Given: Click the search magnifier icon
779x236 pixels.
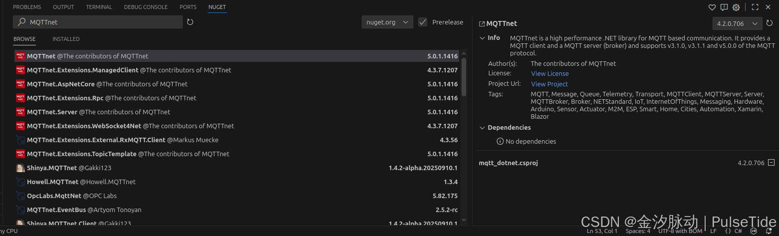Looking at the screenshot, I should (x=22, y=22).
